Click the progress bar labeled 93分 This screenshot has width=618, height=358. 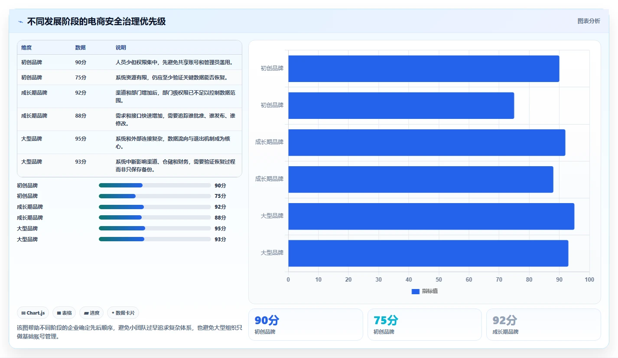pos(155,239)
